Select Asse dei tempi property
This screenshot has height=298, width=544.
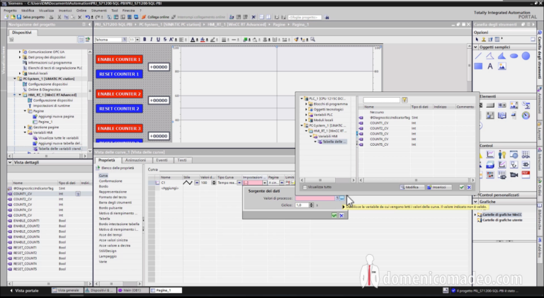click(110, 234)
